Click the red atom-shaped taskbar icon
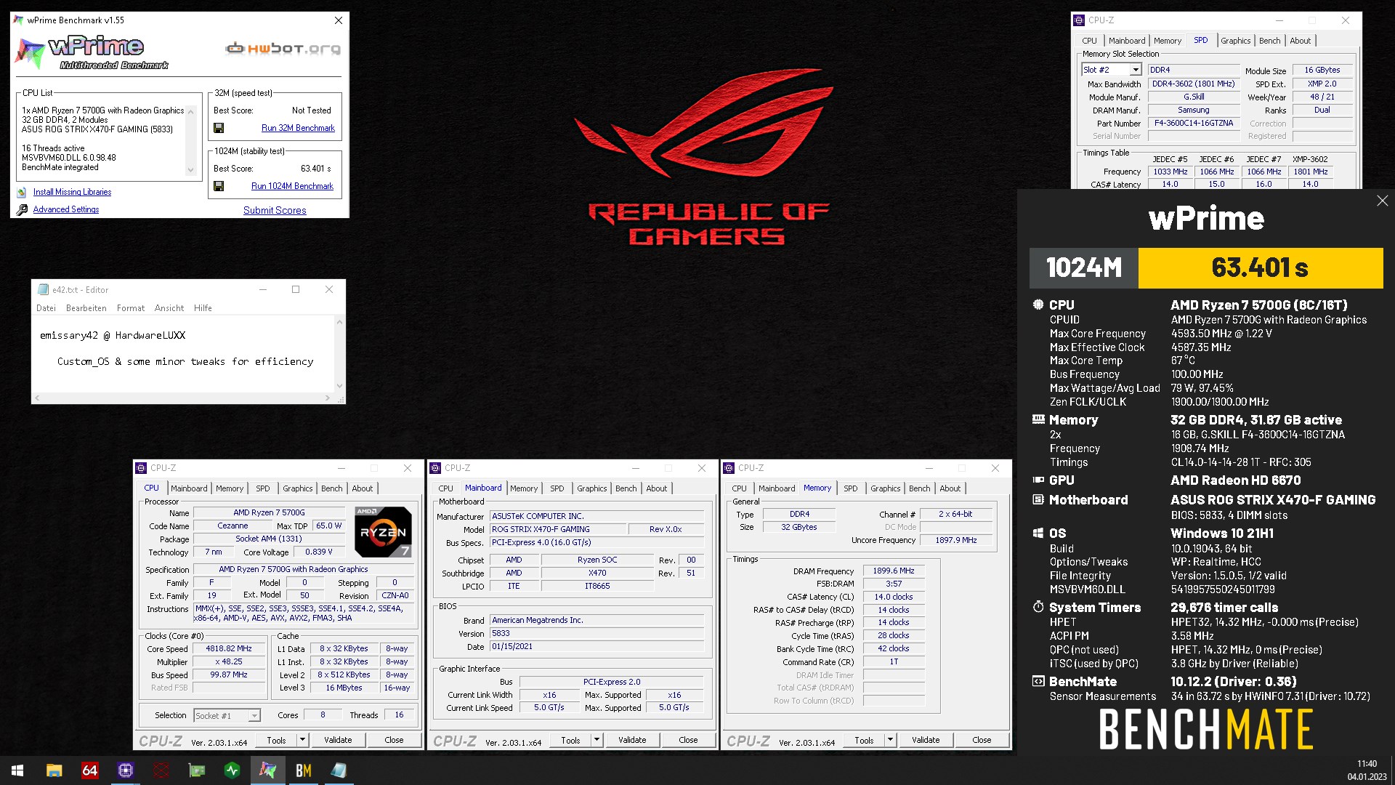This screenshot has height=785, width=1395. tap(161, 770)
